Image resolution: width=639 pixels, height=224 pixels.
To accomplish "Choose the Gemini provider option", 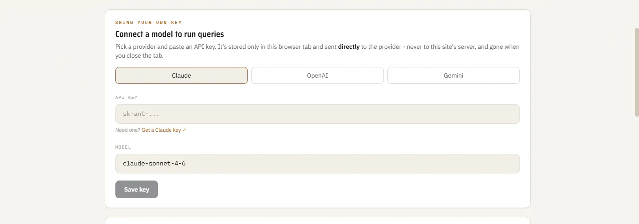I will click(453, 75).
